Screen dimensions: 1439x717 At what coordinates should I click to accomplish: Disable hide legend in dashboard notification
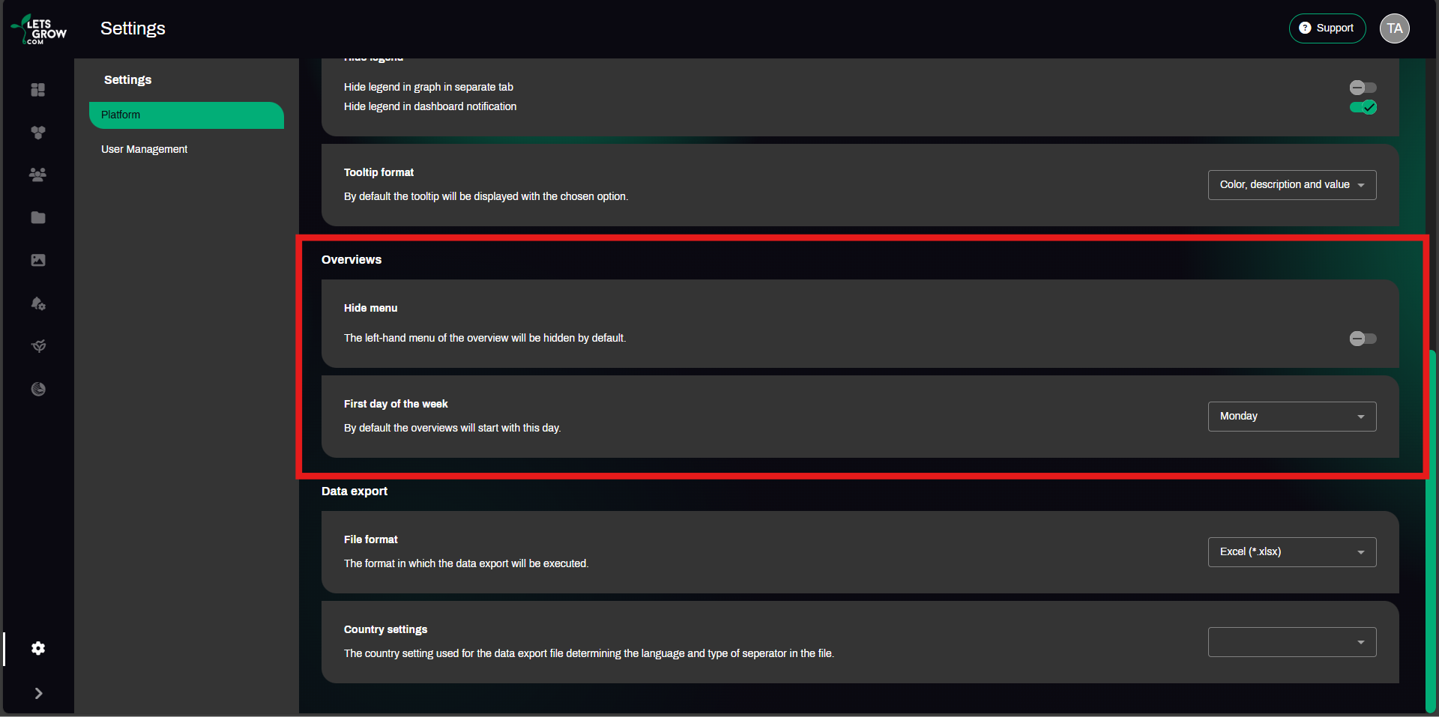(x=1363, y=107)
